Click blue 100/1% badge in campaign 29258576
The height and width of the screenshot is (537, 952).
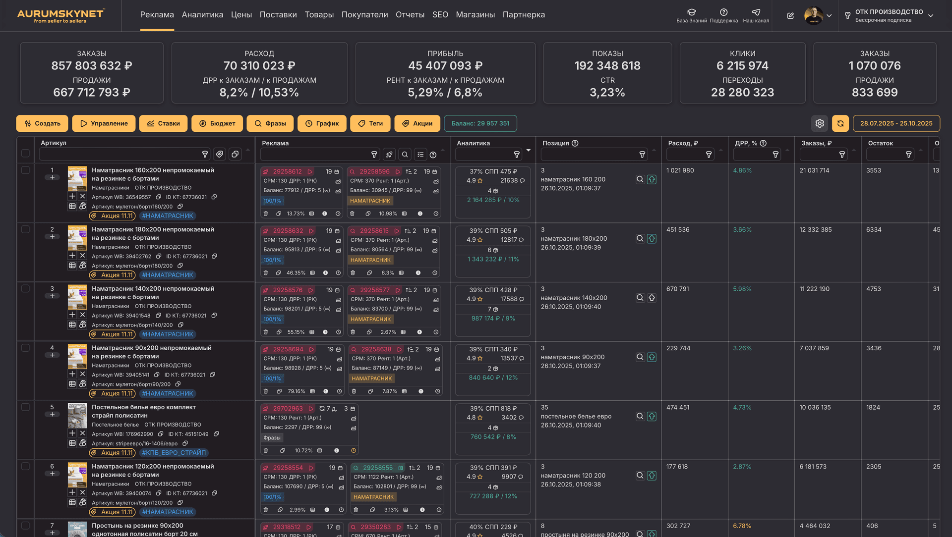[272, 320]
